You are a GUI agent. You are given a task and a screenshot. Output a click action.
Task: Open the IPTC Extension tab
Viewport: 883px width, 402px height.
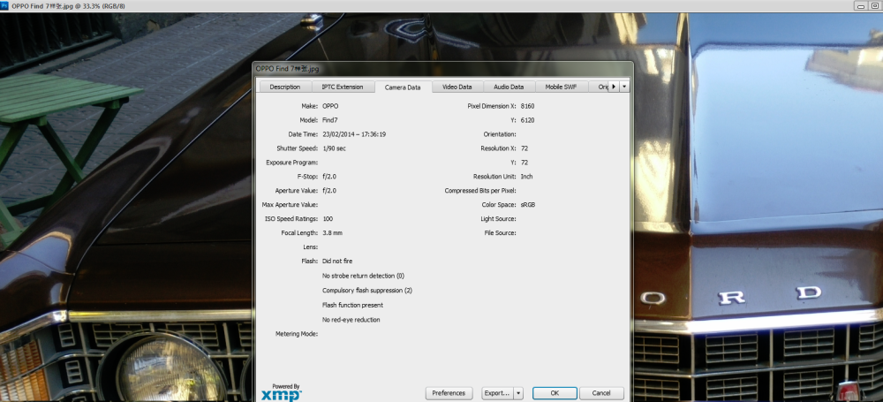[342, 87]
